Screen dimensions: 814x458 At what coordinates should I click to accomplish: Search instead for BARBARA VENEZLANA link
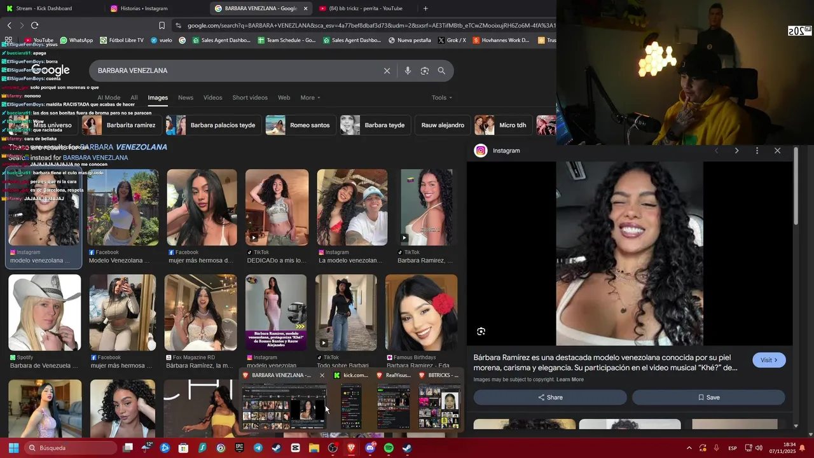pos(95,158)
